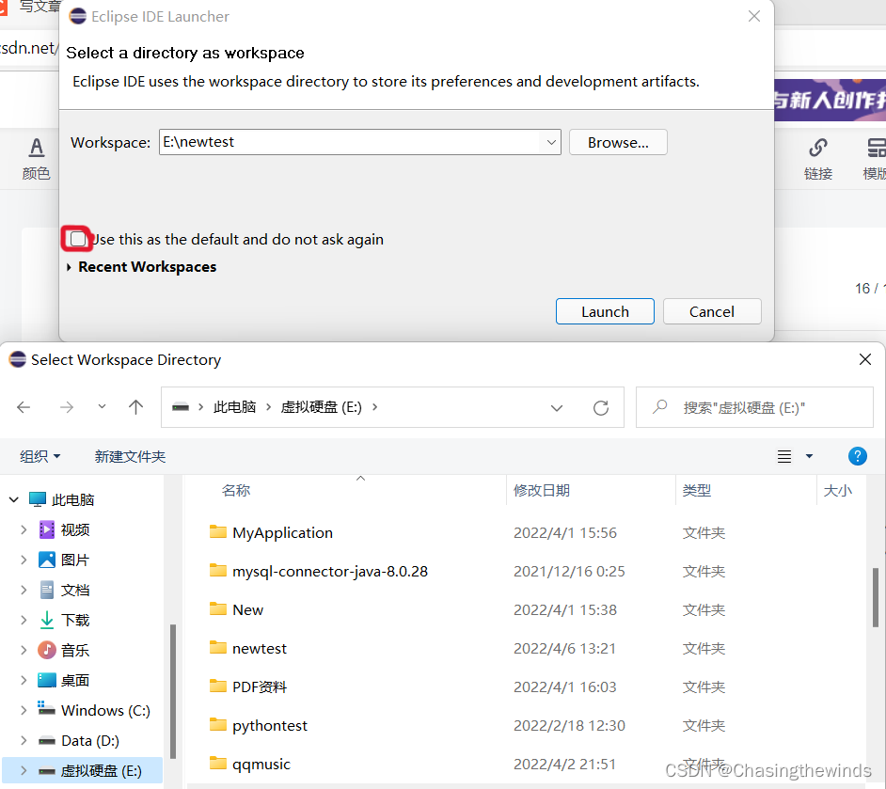Click the pythontest folder icon
This screenshot has width=886, height=789.
217,725
